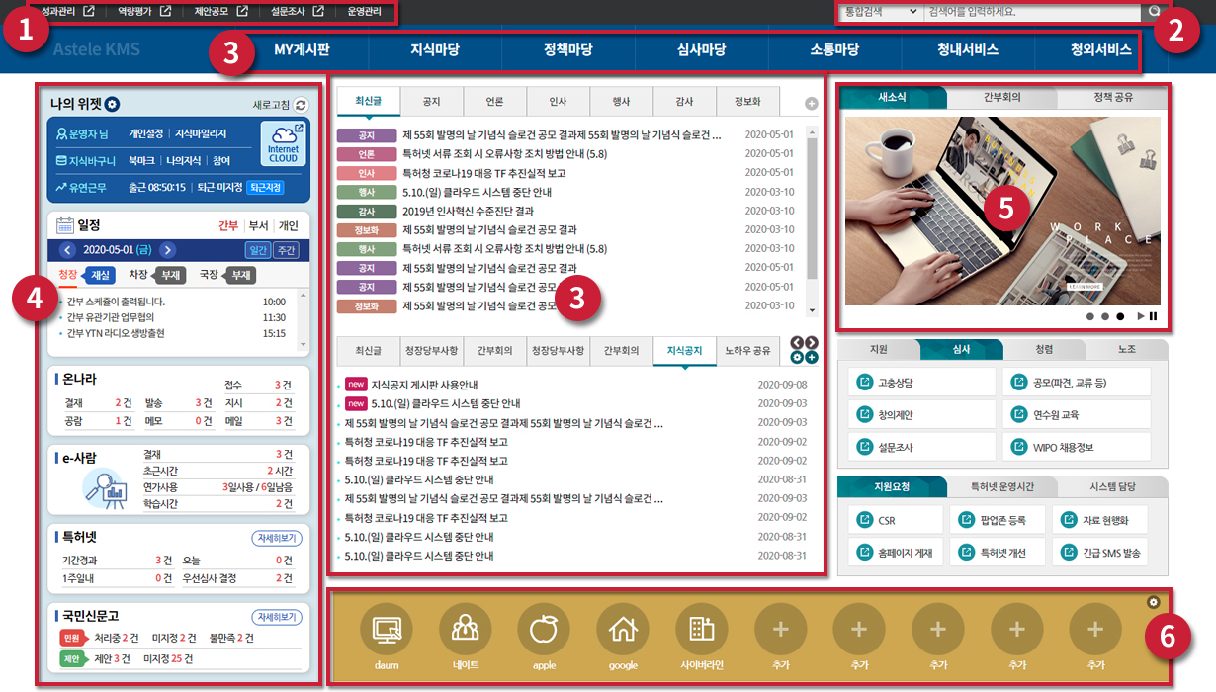The height and width of the screenshot is (692, 1216).
Task: Open the Internet CLOUD icon
Action: tap(283, 145)
